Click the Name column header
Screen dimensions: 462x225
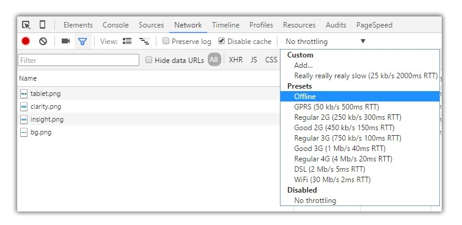click(x=28, y=78)
